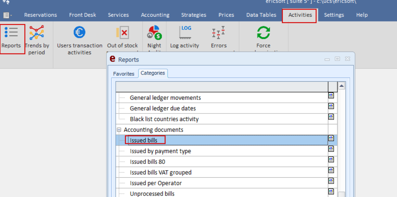Open the Accounting tab
Viewport: 397px width, 197px height.
(155, 15)
